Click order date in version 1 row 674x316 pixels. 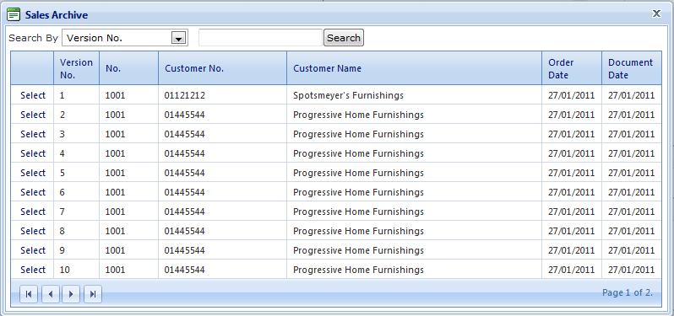pos(571,95)
